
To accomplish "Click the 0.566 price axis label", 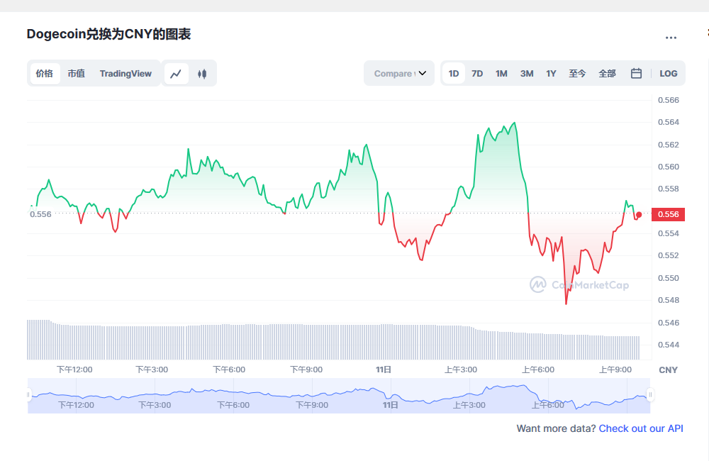I will (x=669, y=100).
